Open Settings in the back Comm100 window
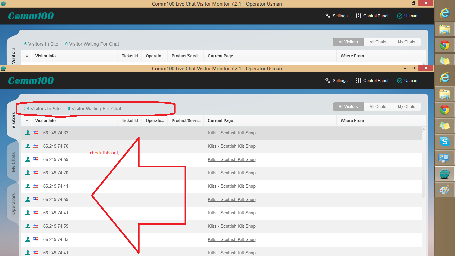 [336, 16]
